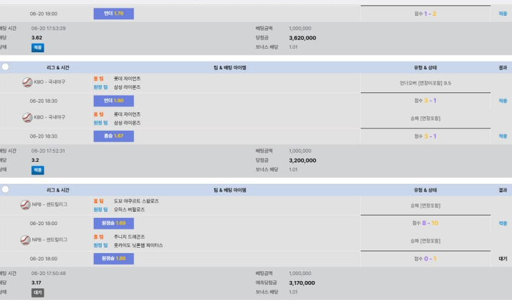Select the 홈승 1.67 bet button

(113, 136)
